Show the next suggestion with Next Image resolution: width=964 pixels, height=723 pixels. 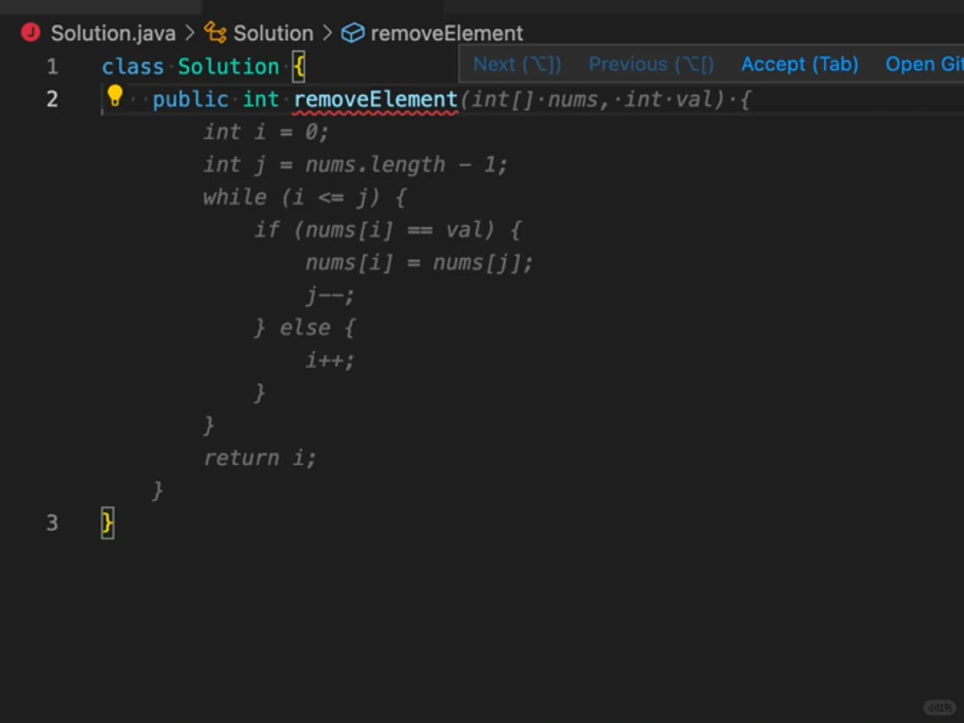pyautogui.click(x=516, y=64)
